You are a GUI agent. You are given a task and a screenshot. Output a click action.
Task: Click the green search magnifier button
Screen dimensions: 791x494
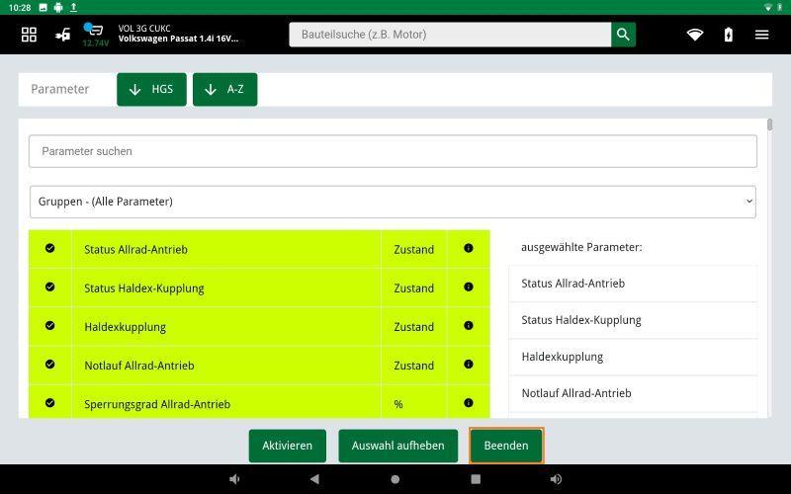[623, 35]
